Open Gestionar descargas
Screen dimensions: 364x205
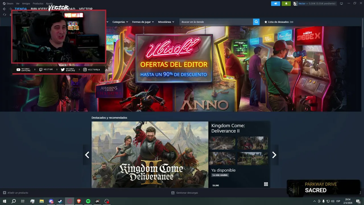tap(185, 193)
